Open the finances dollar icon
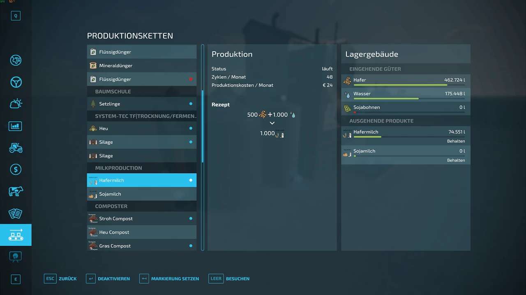This screenshot has height=295, width=526. point(16,169)
